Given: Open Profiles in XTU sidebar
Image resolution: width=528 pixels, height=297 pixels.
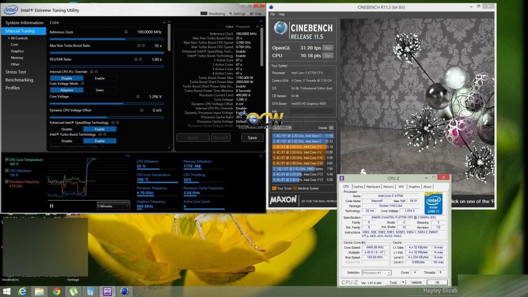Looking at the screenshot, I should click(x=12, y=88).
